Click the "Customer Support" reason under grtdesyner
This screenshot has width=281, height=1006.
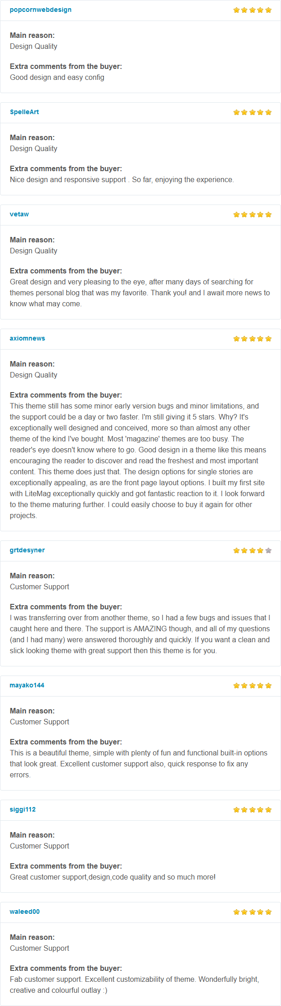tap(40, 587)
